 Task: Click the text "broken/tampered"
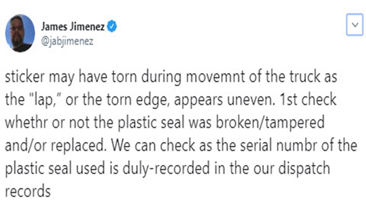click(270, 123)
